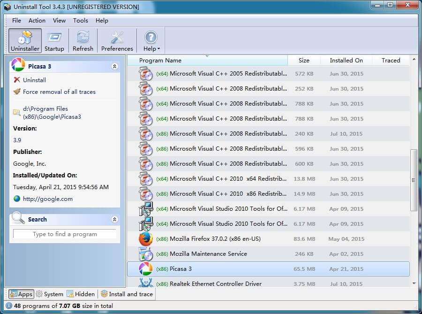The image size is (422, 314).
Task: Open Preferences from the toolbar
Action: [117, 41]
